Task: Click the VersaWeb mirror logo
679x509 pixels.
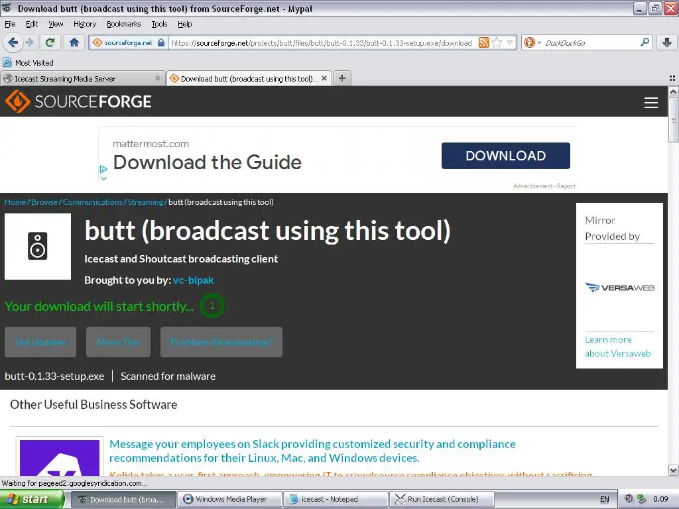Action: coord(620,288)
